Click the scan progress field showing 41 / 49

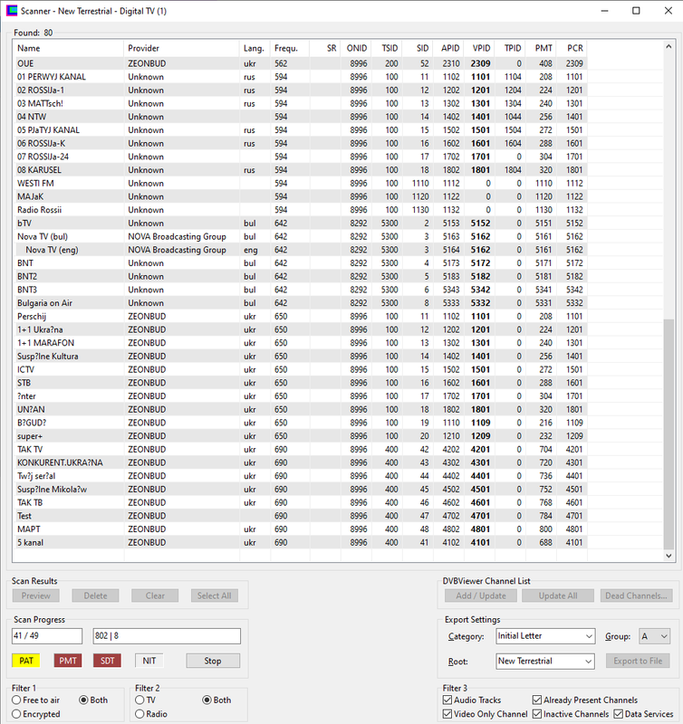pos(47,636)
